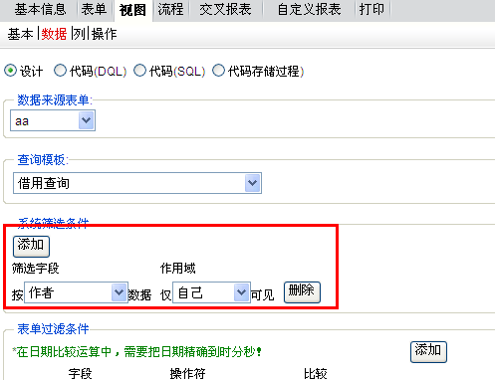Open the 筛选字段 dropdown showing 作者
Screen dimensions: 495x380
pos(76,292)
